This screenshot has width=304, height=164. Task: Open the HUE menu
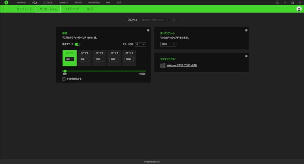point(108,2)
